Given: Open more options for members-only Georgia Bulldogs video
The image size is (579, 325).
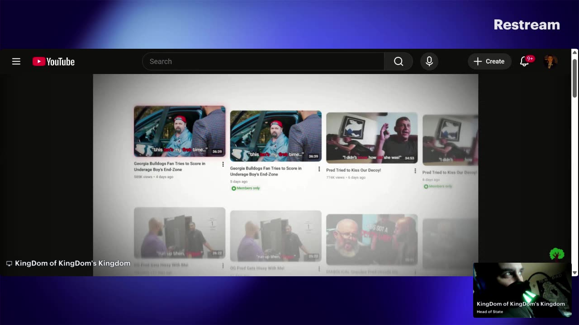Looking at the screenshot, I should 319,169.
